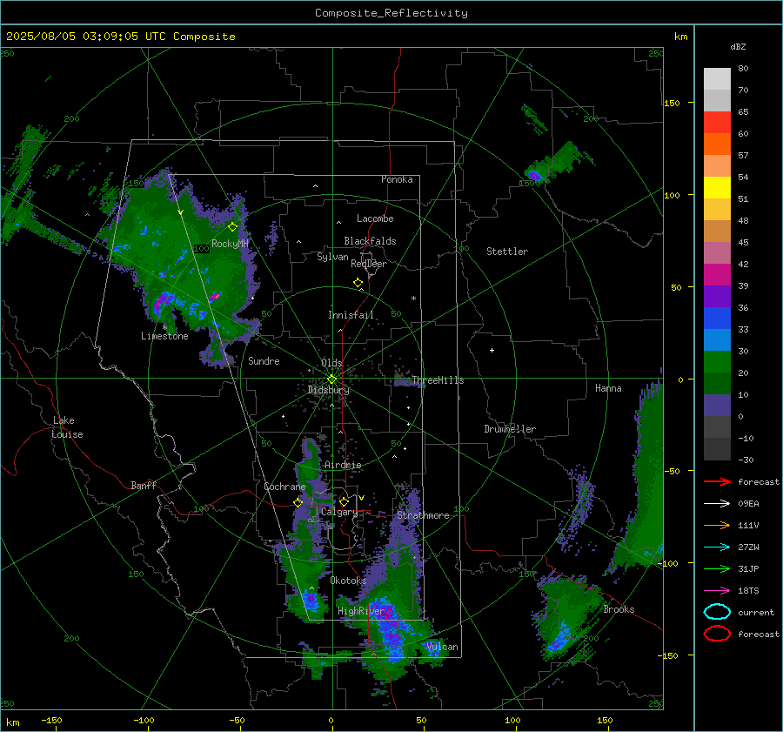Click the Brooks label
The height and width of the screenshot is (732, 783).
coord(619,609)
